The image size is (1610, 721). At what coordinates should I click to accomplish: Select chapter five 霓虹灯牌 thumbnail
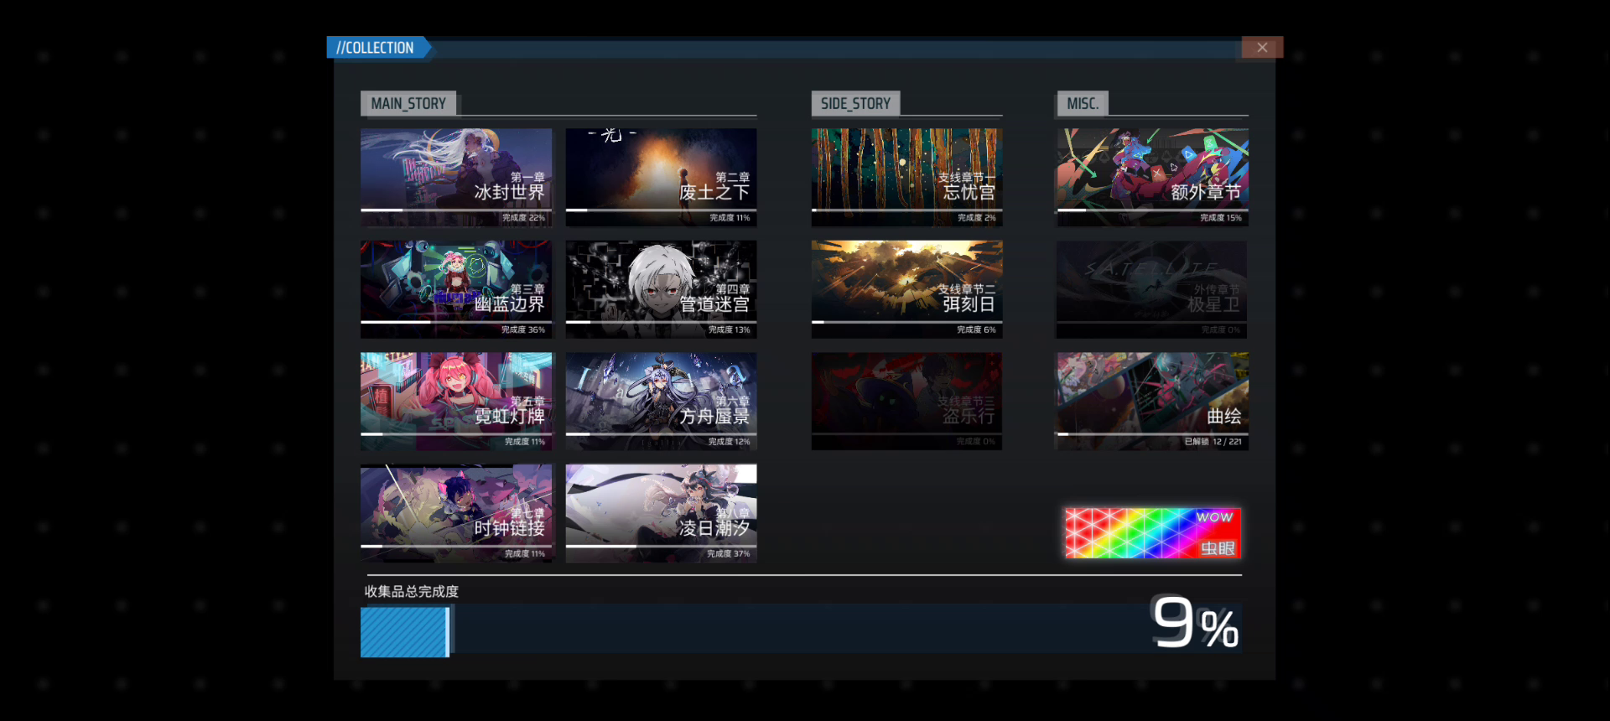[x=456, y=401]
